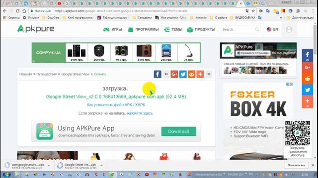Image resolution: width=318 pixels, height=178 pixels.
Task: Open Таблица символов bookmark
Action: point(113,18)
